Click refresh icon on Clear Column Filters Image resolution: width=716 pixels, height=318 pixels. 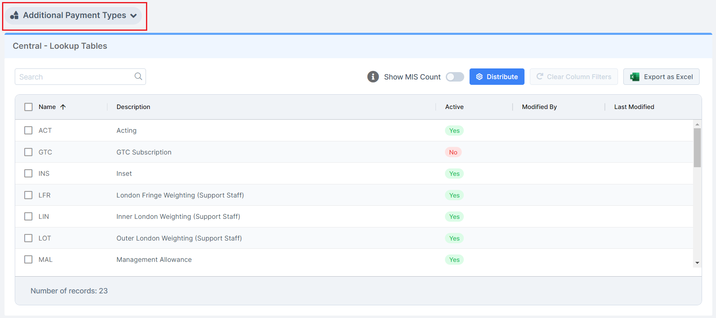[x=540, y=76]
